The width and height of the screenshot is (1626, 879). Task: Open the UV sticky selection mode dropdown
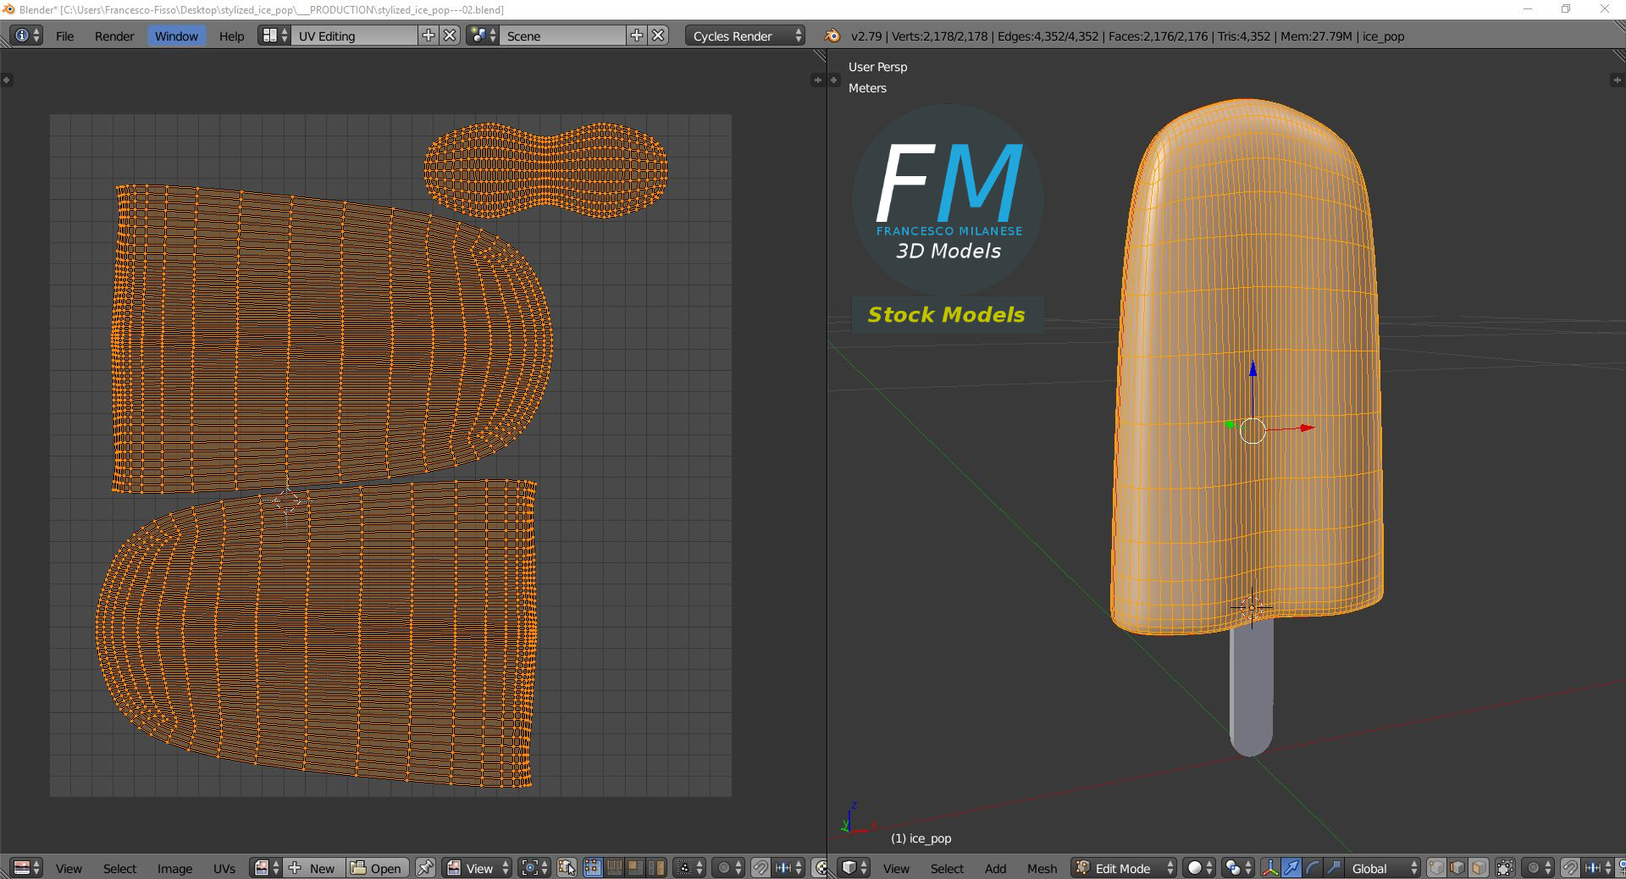690,868
